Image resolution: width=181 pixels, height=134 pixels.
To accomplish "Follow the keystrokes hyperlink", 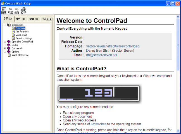I will click(x=98, y=124).
